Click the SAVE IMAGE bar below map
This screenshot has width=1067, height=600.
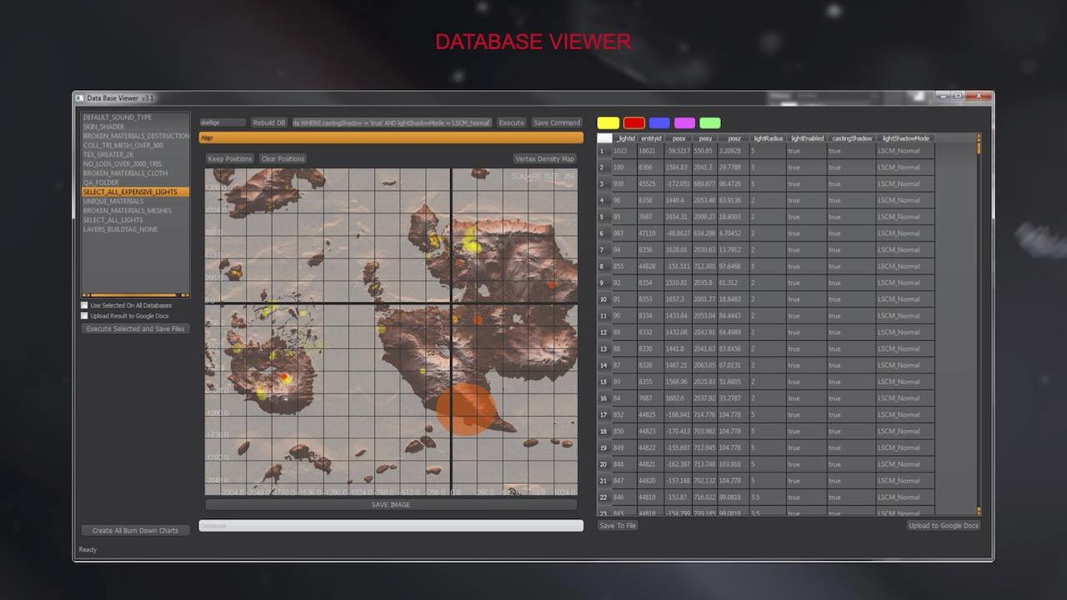tap(390, 505)
